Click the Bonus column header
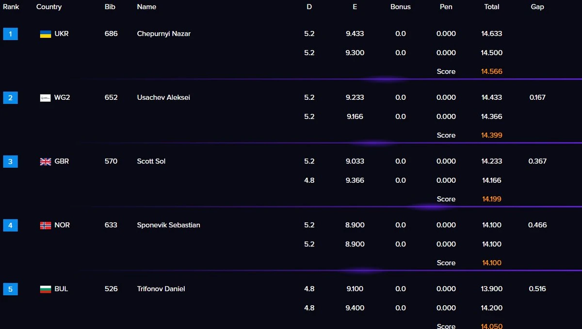582x329 pixels. click(x=401, y=7)
